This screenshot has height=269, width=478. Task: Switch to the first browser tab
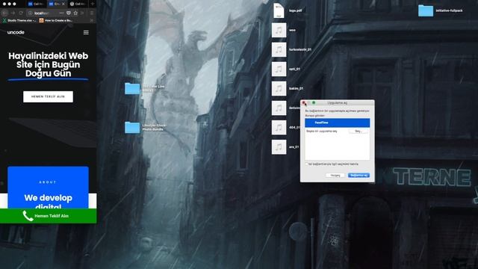[x=36, y=4]
